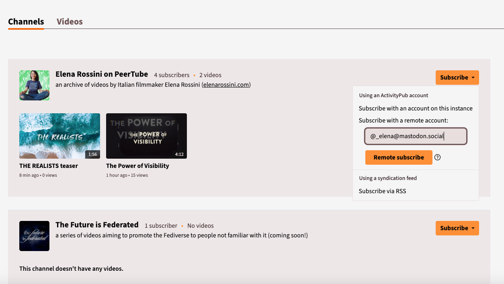Click The Future is Federated channel name
The height and width of the screenshot is (284, 504).
pyautogui.click(x=97, y=225)
